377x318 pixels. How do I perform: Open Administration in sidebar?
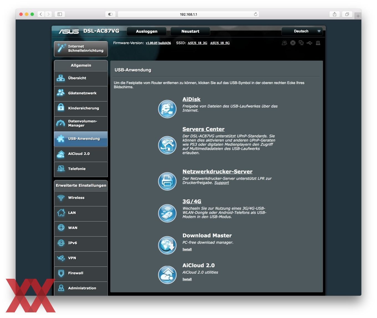tap(81, 288)
